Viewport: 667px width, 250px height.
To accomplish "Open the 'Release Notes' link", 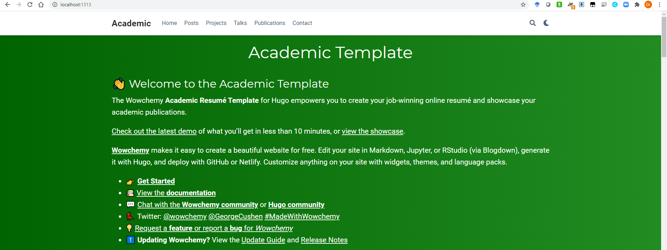I will [x=324, y=240].
